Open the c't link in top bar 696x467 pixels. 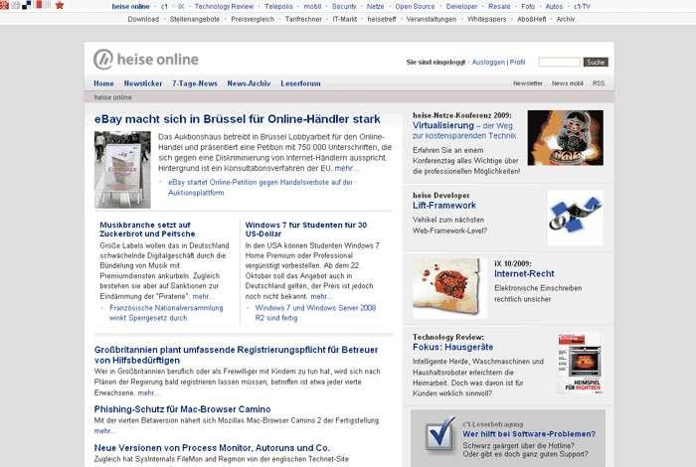pyautogui.click(x=164, y=7)
